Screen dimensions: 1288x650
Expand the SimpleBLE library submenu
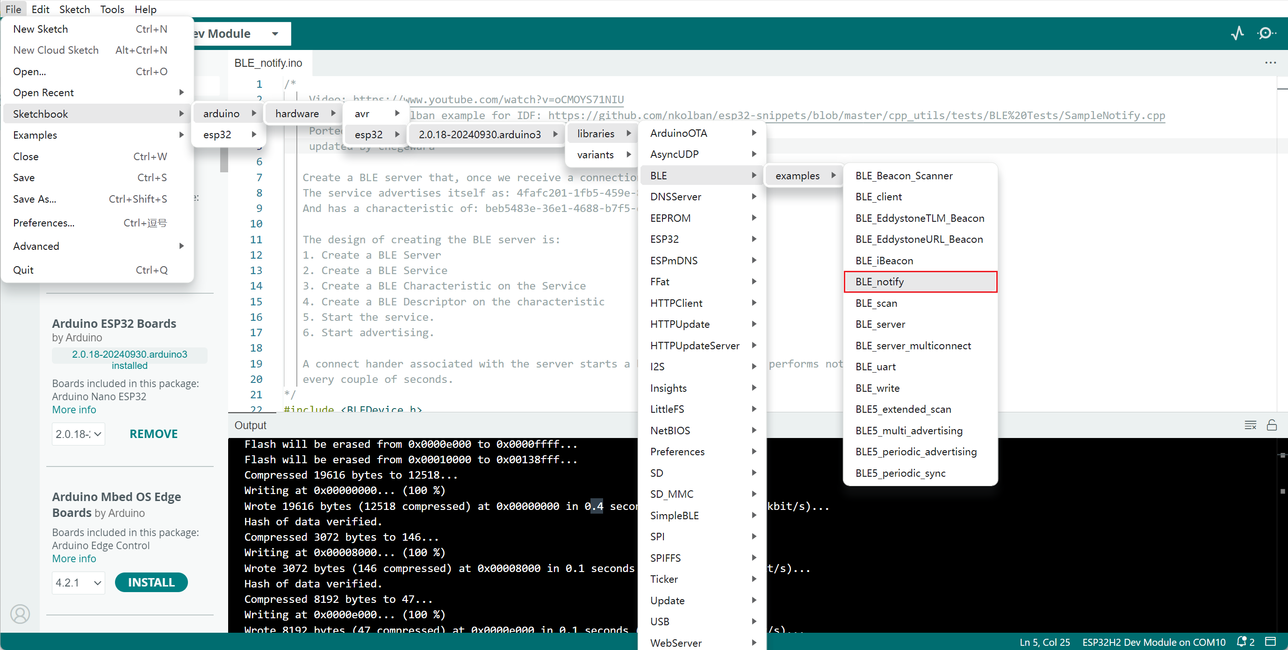point(703,515)
